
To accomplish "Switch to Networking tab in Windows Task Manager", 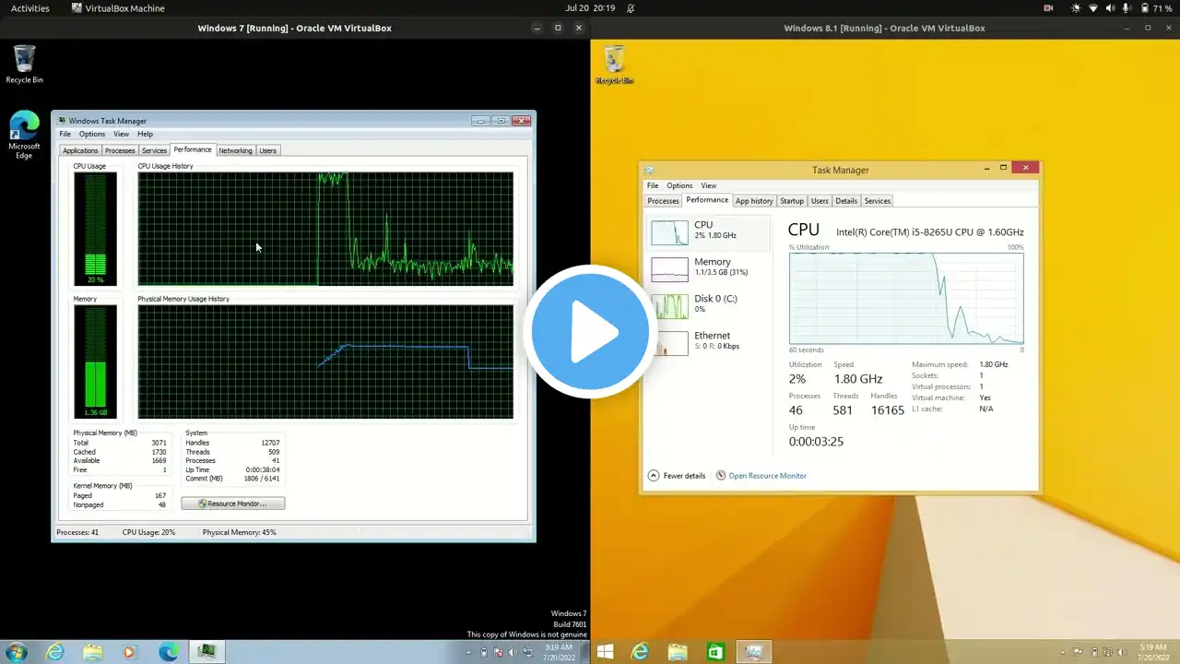I will (x=235, y=150).
